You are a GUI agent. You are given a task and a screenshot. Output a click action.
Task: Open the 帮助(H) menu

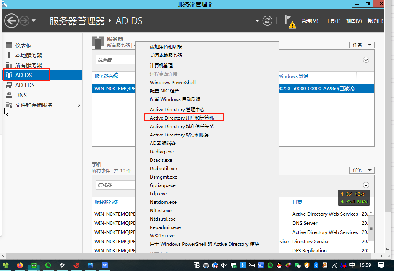(375, 21)
